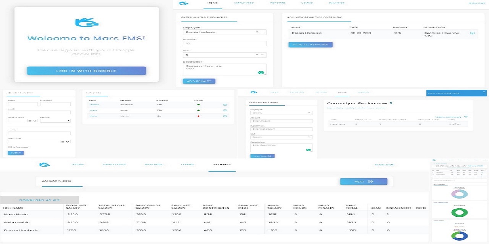Image resolution: width=489 pixels, height=244 pixels.
Task: Tick the Is Payoneer checkbox
Action: (10, 147)
